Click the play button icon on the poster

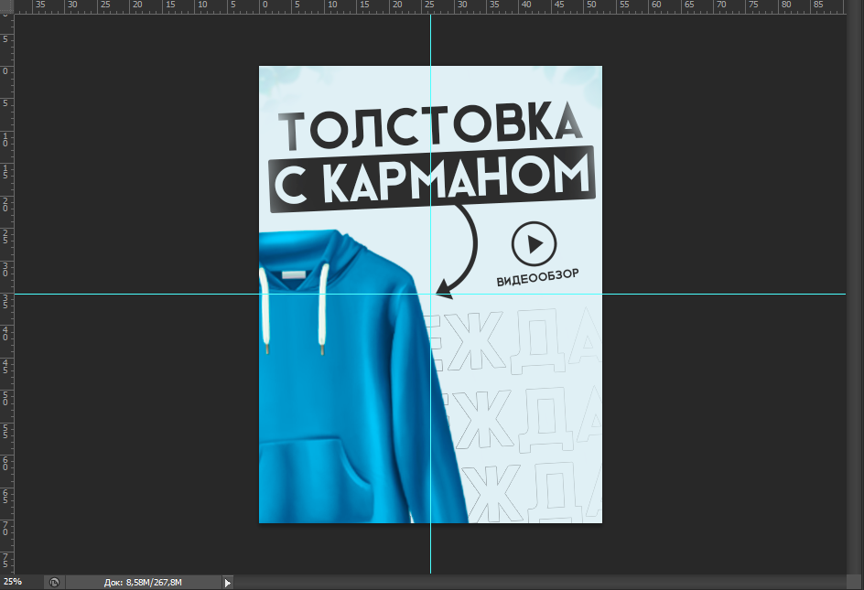534,243
